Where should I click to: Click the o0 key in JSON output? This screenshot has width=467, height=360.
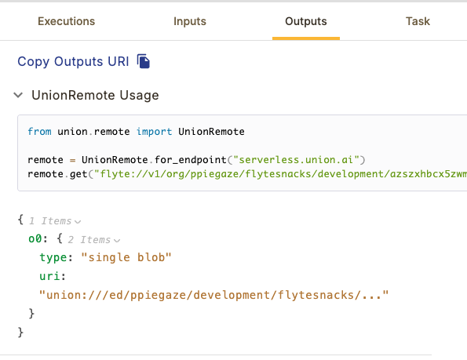35,239
